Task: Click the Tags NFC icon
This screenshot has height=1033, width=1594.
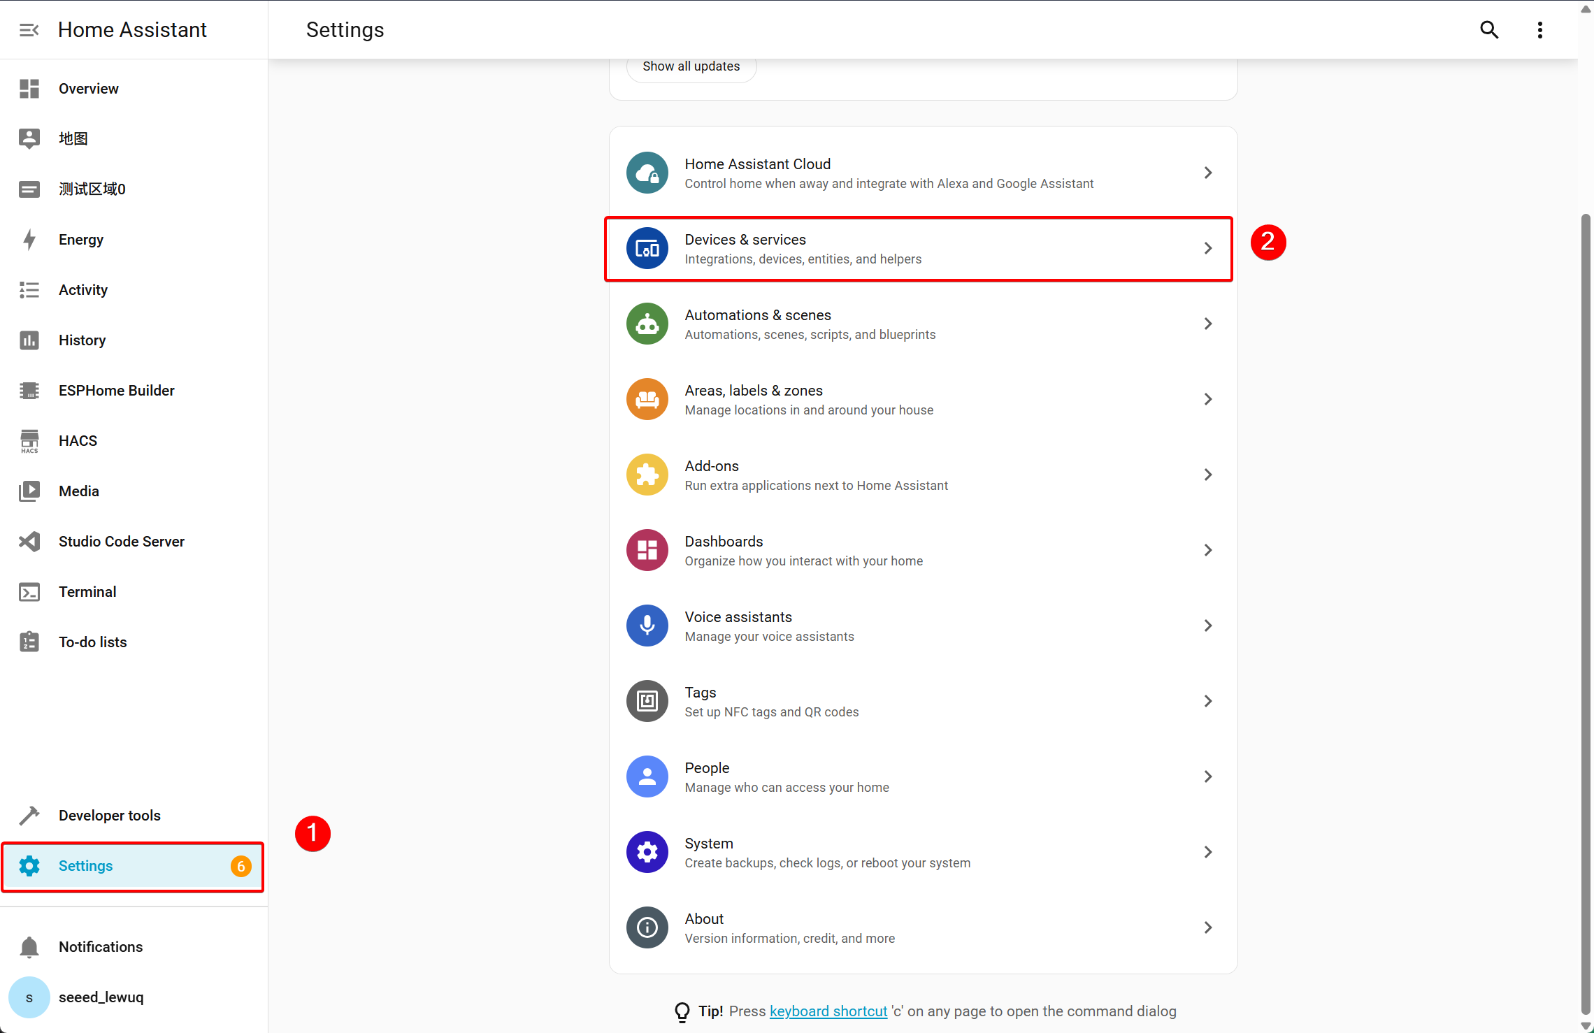Action: (x=647, y=701)
